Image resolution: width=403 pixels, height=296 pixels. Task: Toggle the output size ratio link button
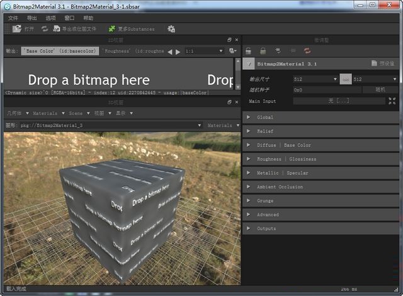[345, 79]
